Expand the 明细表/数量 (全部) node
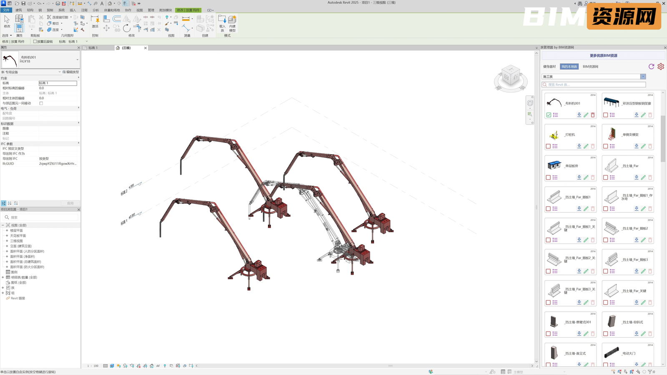The image size is (667, 375). coord(3,277)
